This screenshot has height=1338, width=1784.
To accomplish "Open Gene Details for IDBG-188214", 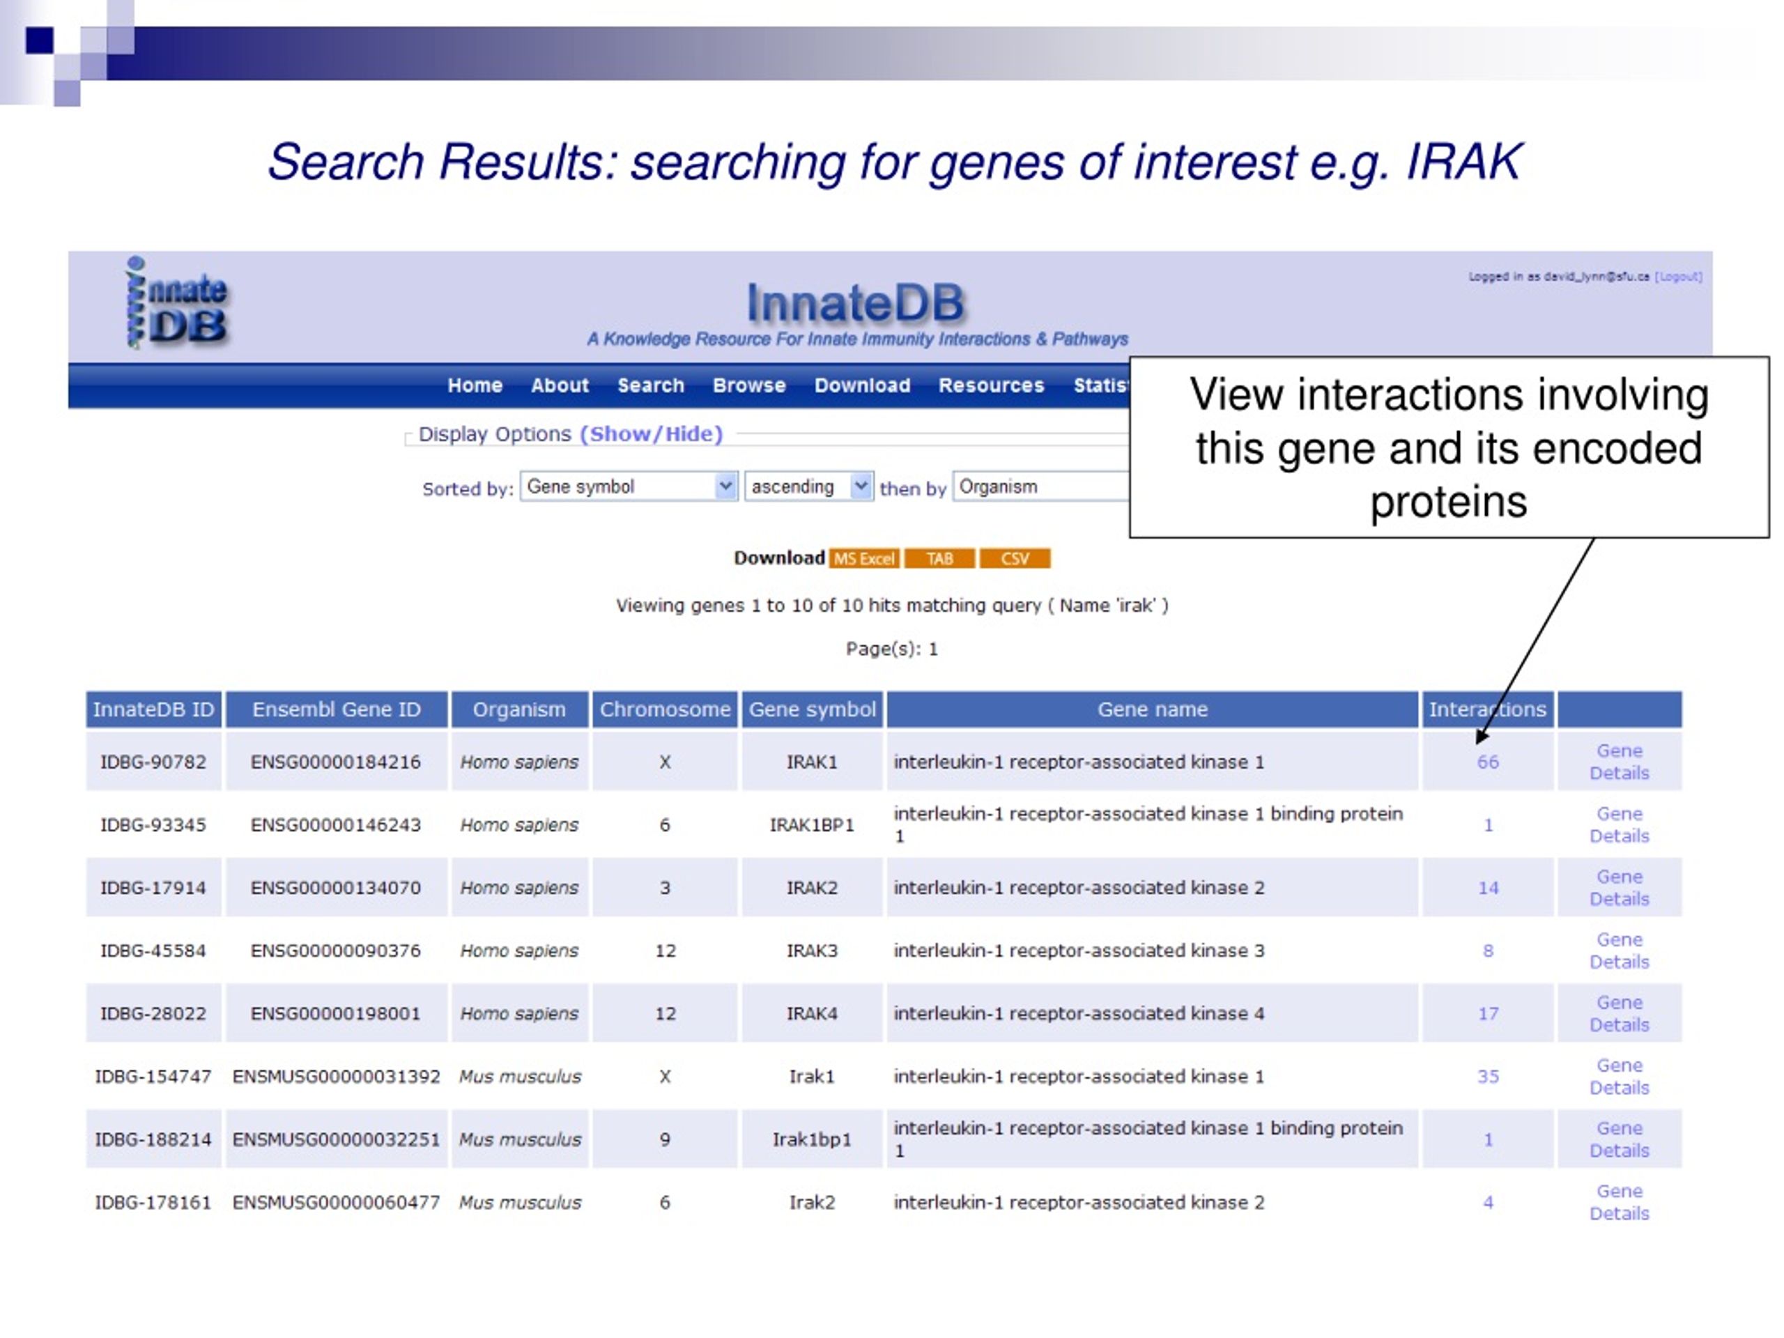I will coord(1620,1139).
